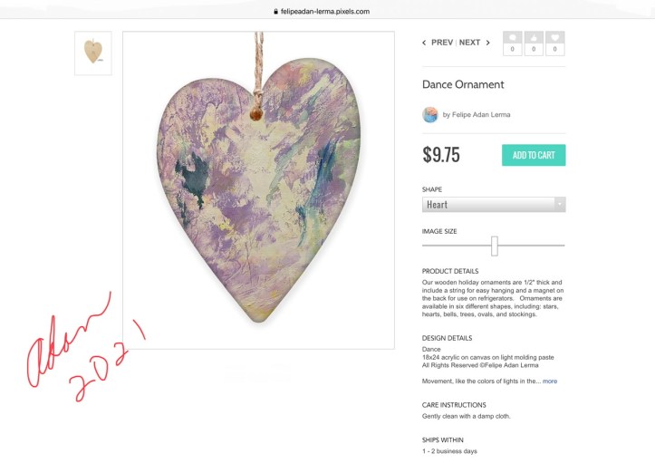Screen dimensions: 655x473
Task: Click the heart favorite icon
Action: point(554,38)
